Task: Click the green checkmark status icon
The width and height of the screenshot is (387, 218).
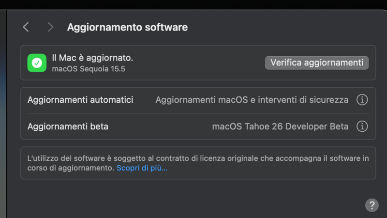Action: tap(36, 63)
